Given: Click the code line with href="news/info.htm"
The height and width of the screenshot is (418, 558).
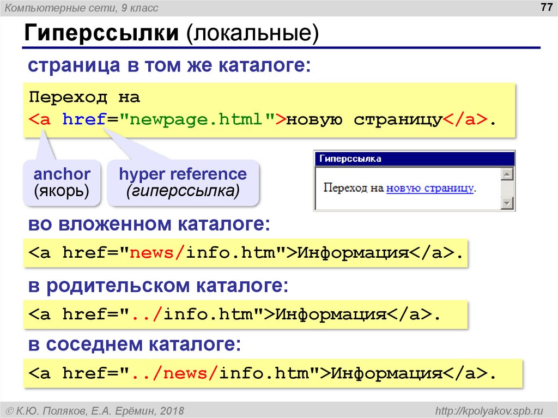Looking at the screenshot, I should 246,253.
